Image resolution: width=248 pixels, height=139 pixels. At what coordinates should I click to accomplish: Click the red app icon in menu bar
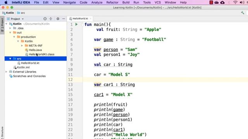point(211,2)
